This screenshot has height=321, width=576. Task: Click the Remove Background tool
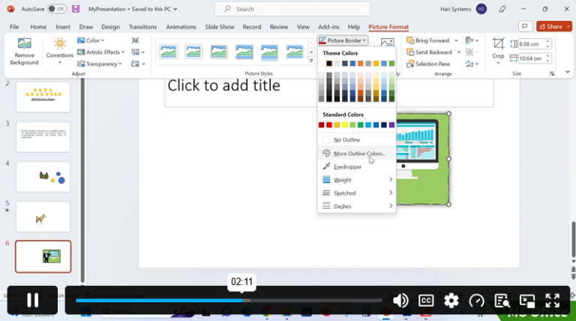pyautogui.click(x=24, y=52)
